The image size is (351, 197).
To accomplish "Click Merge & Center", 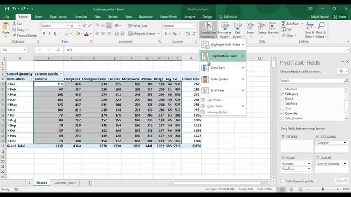I will click(143, 34).
